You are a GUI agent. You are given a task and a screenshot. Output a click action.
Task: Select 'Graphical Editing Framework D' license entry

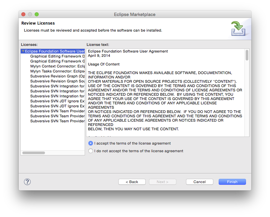coord(58,56)
